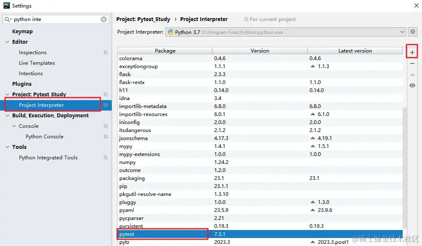Select the itsdangerous package row
Screen dimensions: 422x246
(x=260, y=130)
